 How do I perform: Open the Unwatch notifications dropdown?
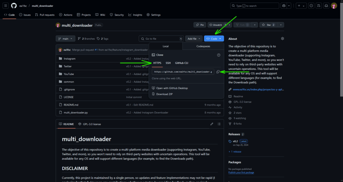219,25
